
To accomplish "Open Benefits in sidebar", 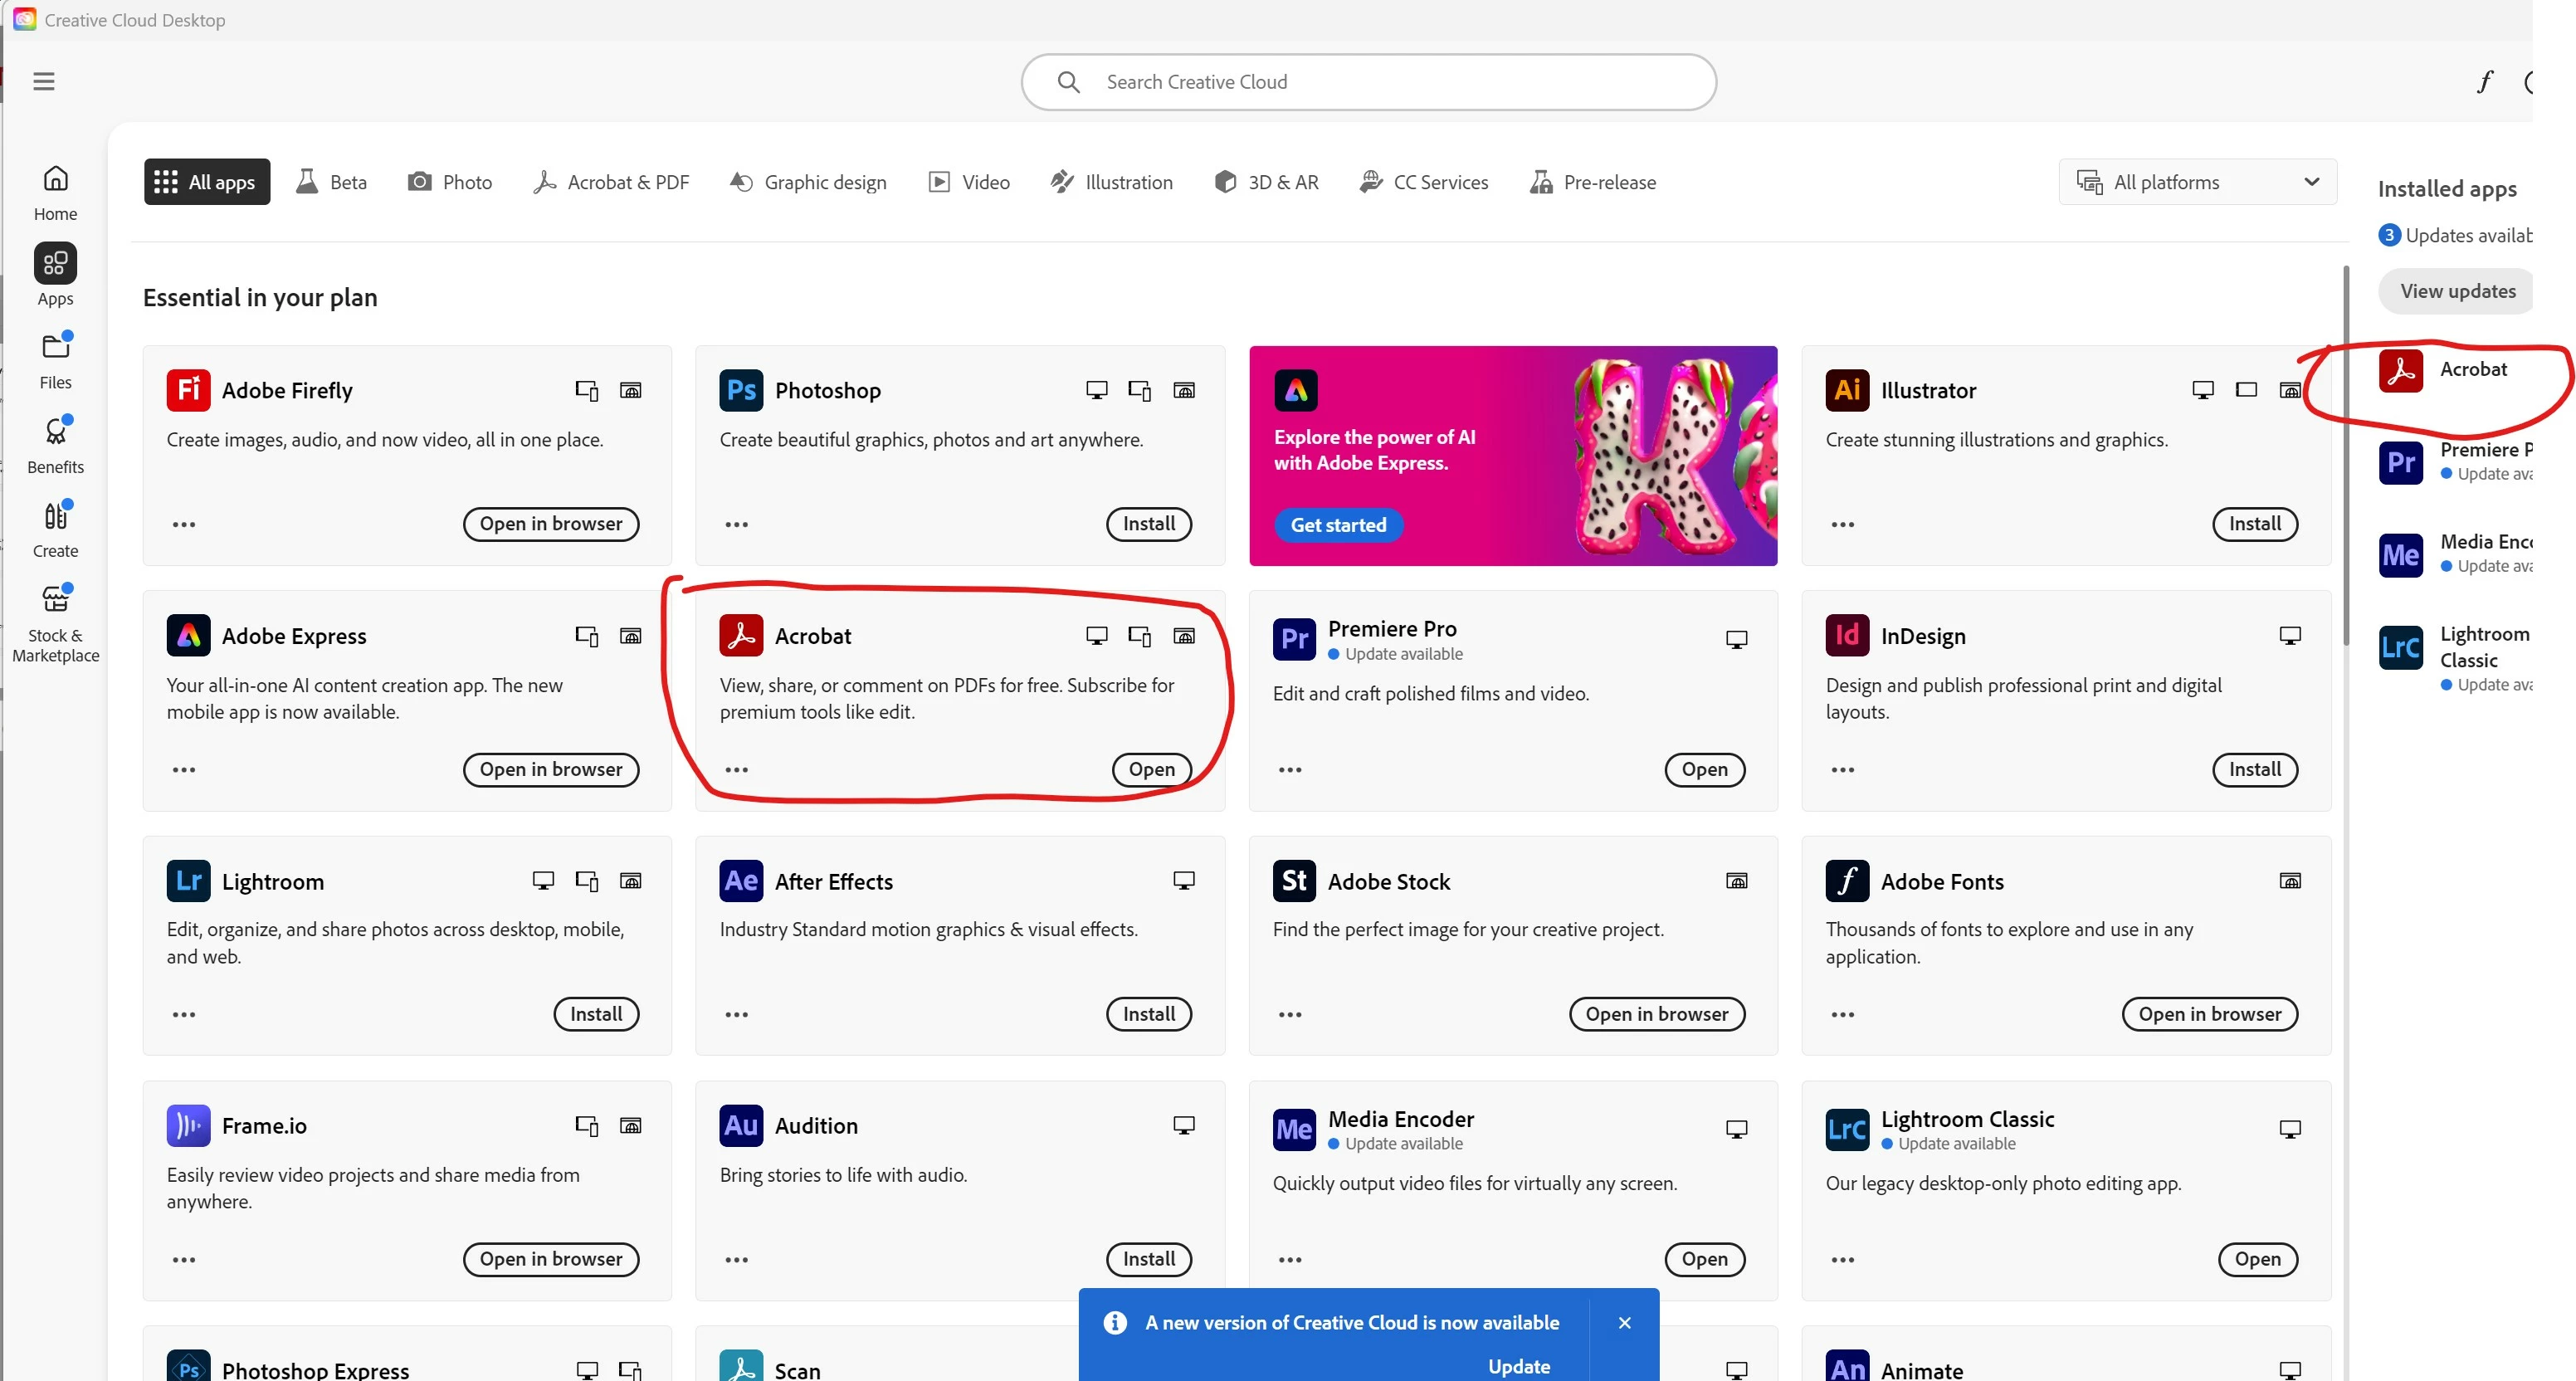I will click(55, 444).
